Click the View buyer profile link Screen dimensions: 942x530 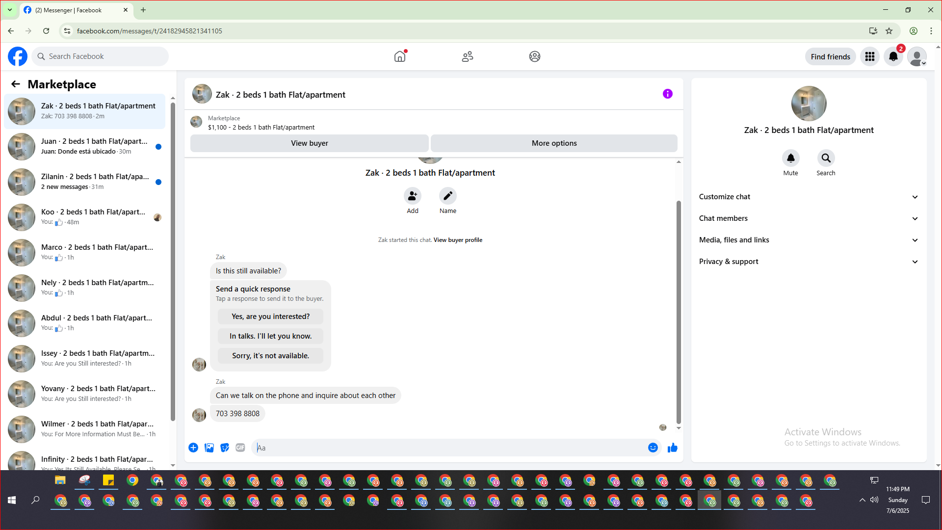coord(457,240)
